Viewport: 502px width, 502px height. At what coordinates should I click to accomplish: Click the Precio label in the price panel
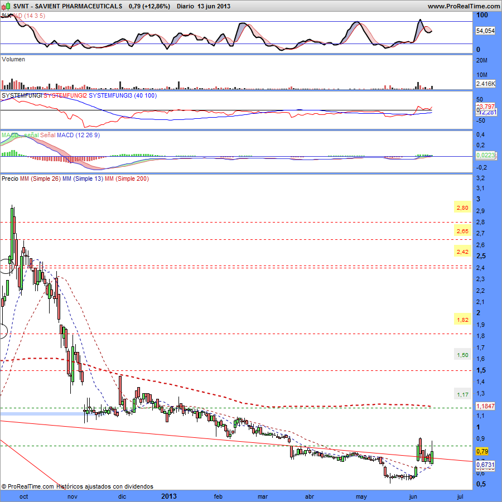10,178
